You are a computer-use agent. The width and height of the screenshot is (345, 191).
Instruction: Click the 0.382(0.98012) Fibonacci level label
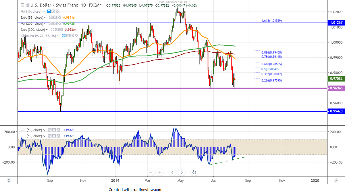click(271, 74)
